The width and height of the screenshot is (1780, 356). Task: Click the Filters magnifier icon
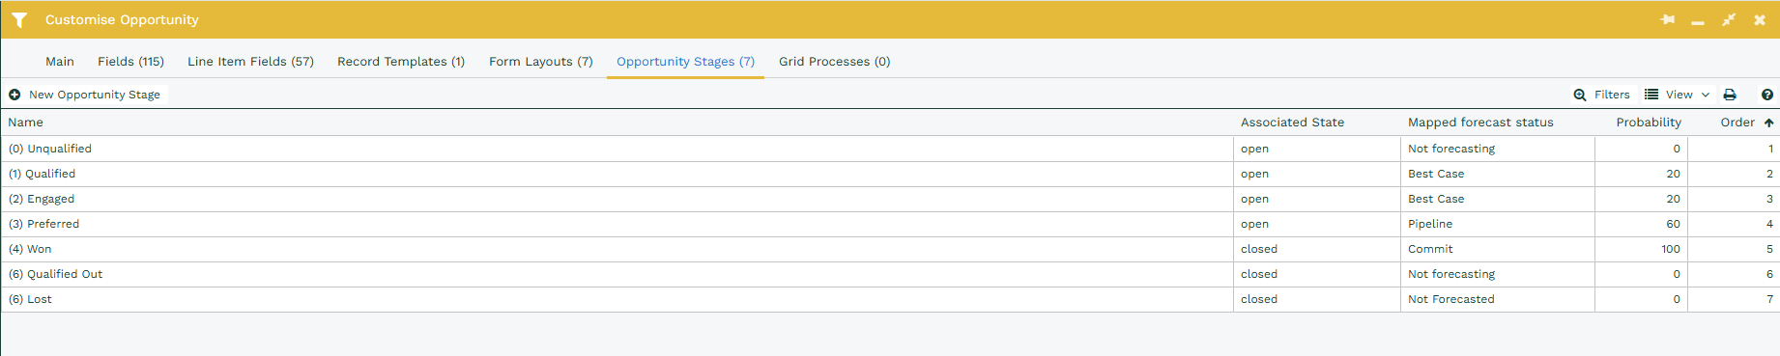coord(1580,95)
